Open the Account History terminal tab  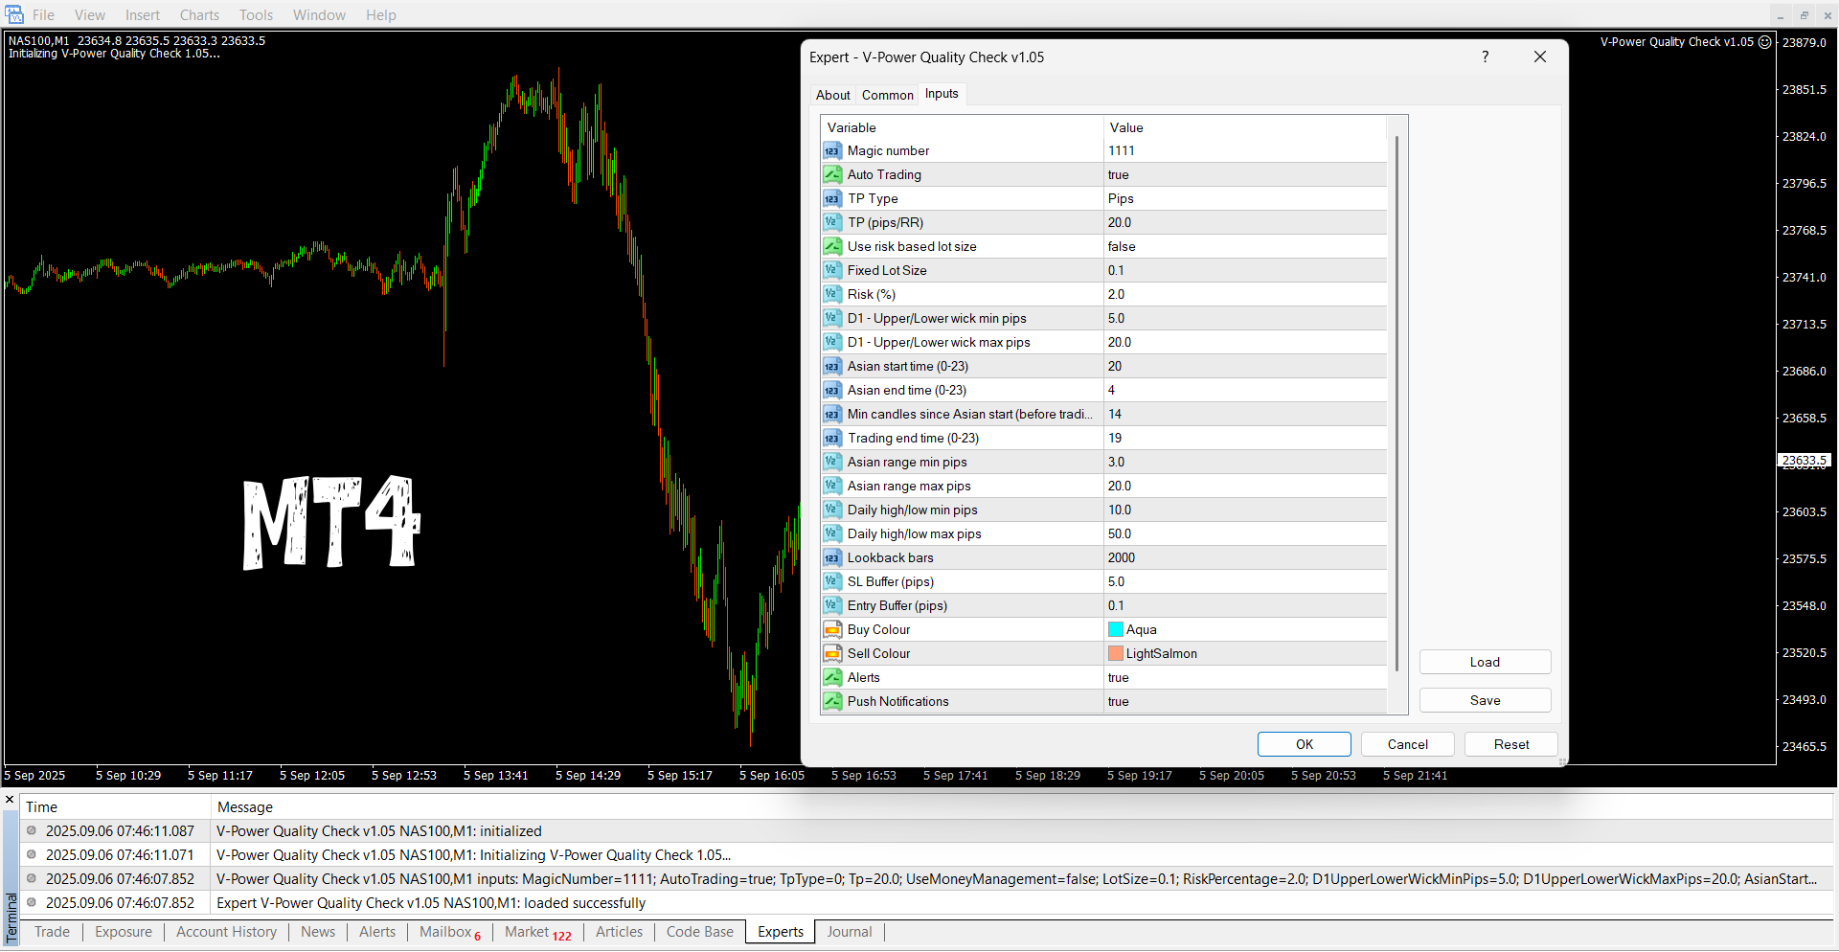(226, 932)
